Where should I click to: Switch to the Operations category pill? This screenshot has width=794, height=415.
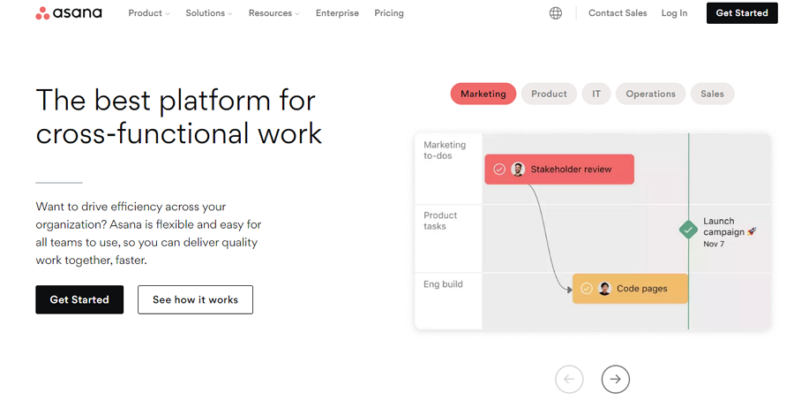[650, 94]
